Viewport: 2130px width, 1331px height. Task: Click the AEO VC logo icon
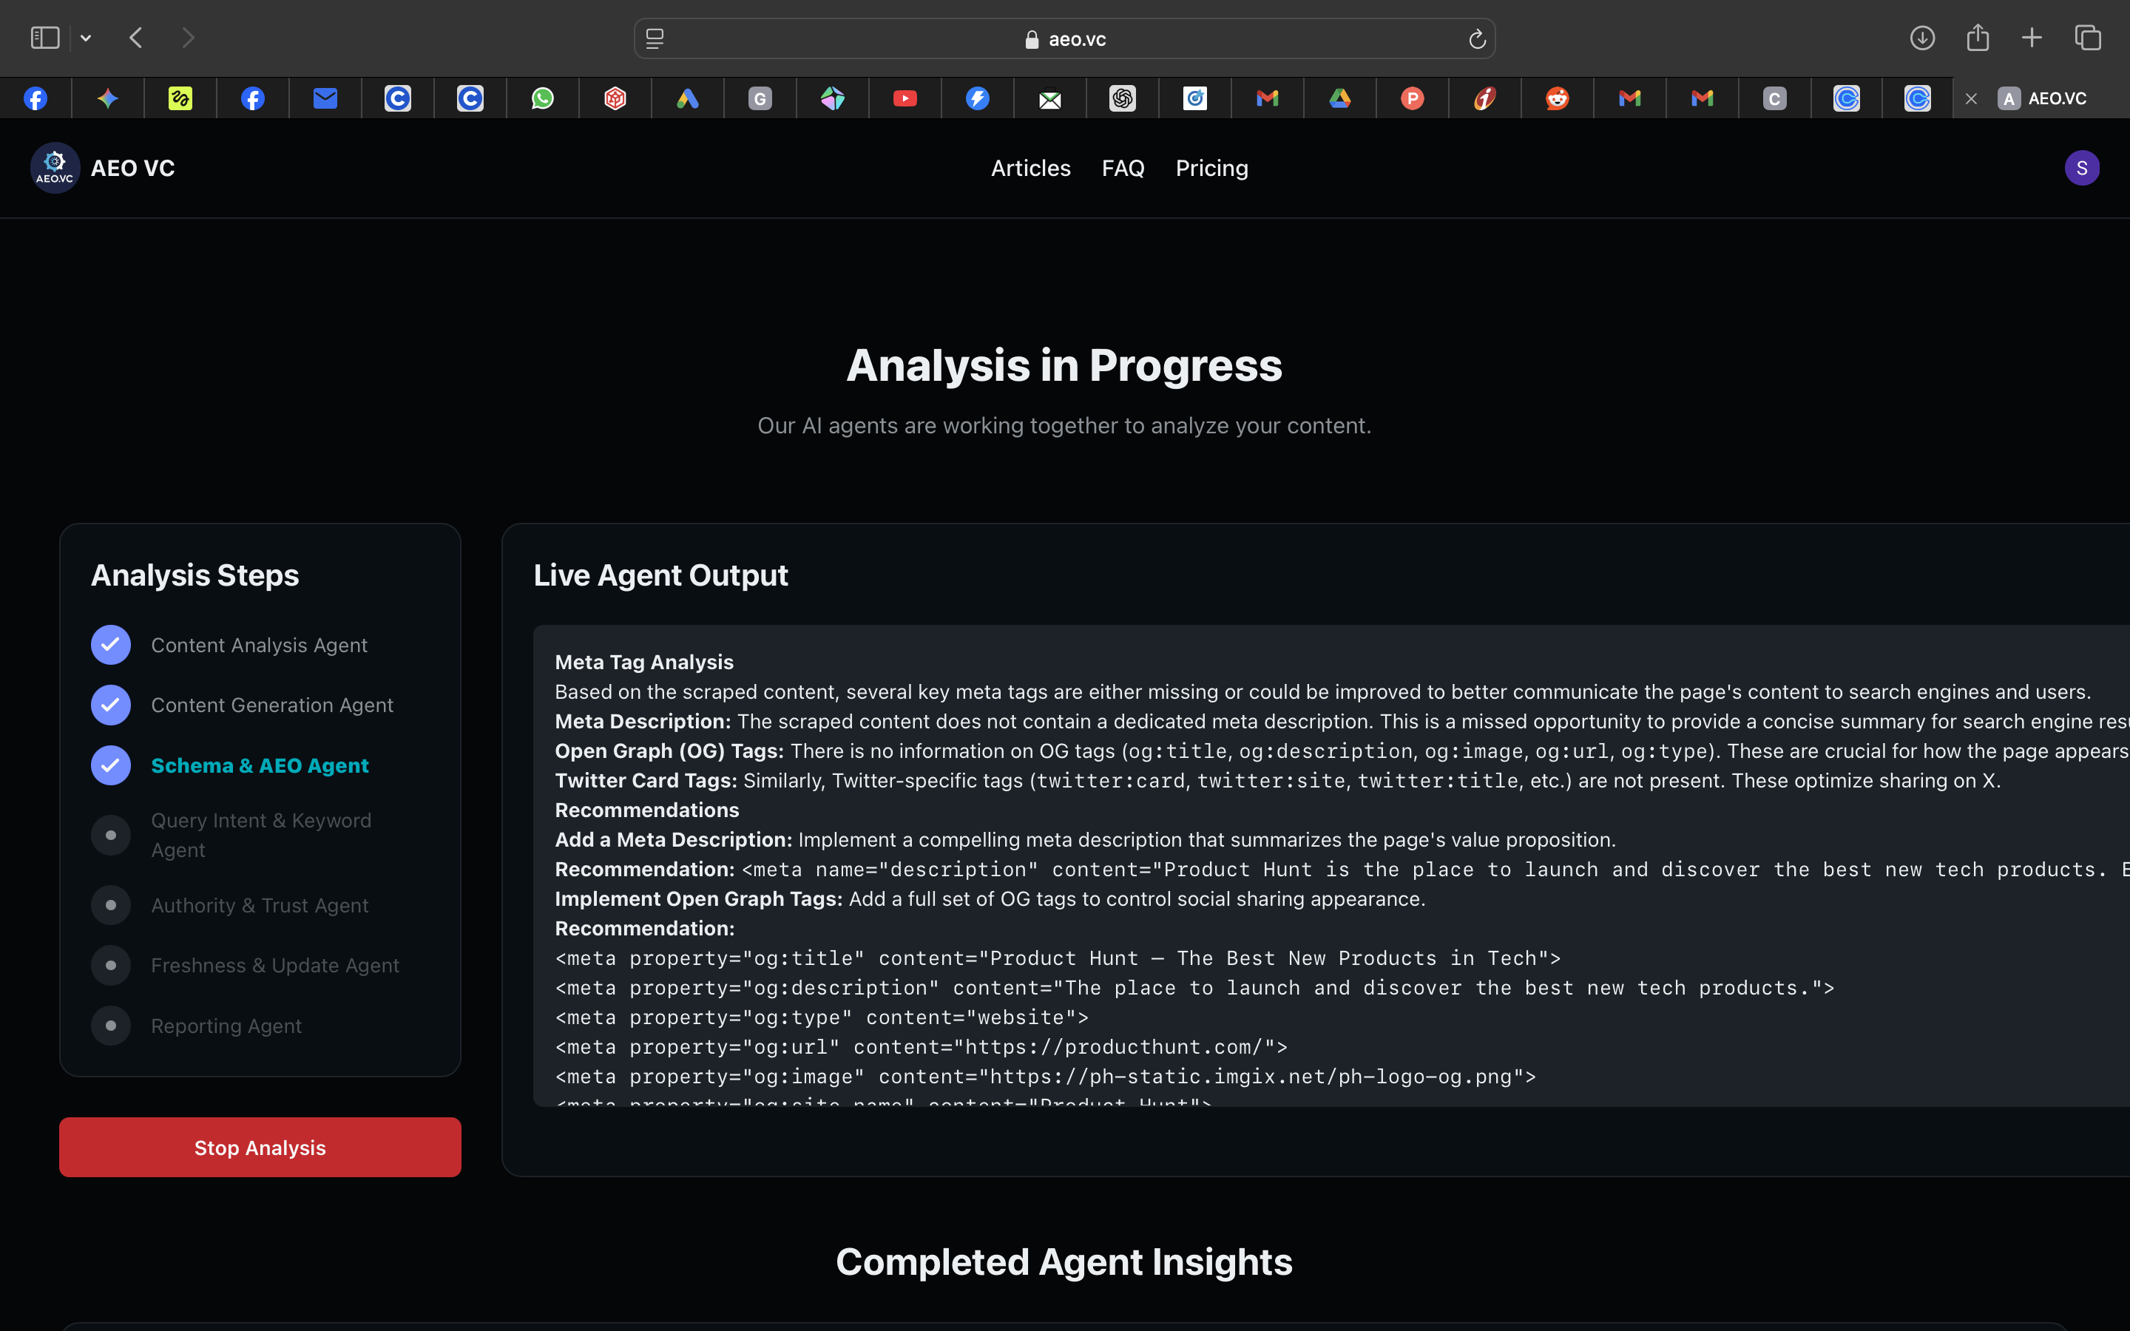pyautogui.click(x=55, y=168)
